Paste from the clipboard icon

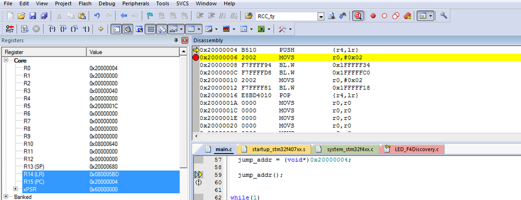[x=82, y=16]
